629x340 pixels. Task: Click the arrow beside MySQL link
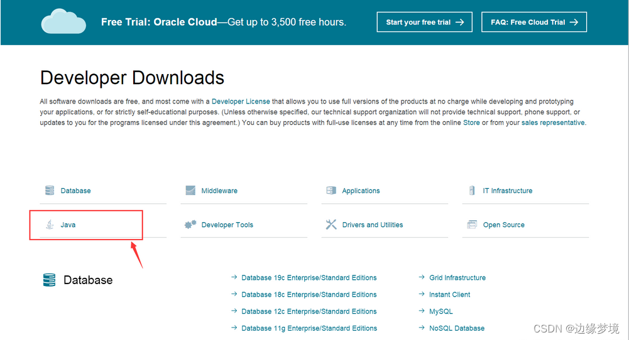tap(422, 311)
